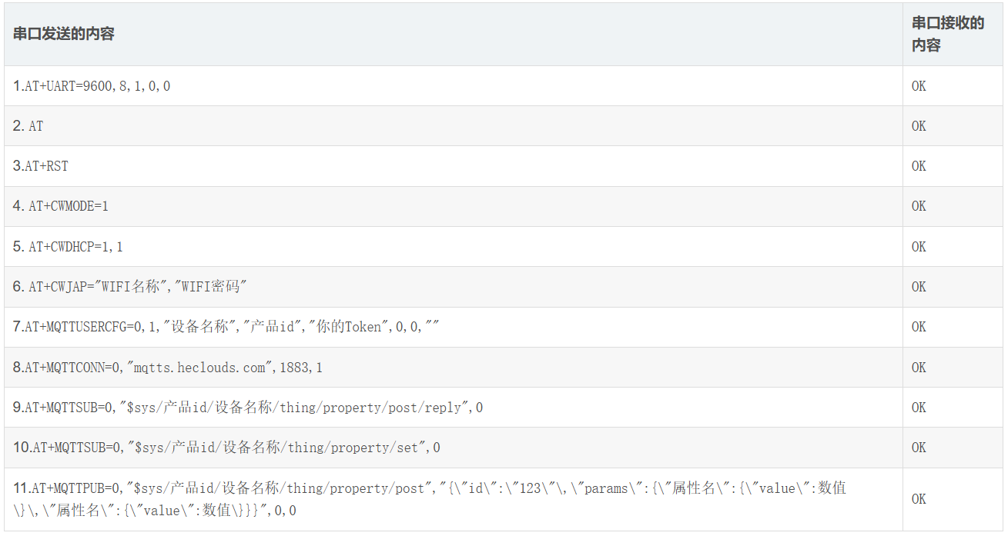
Task: Click OK response for AT+RST row
Action: (919, 166)
